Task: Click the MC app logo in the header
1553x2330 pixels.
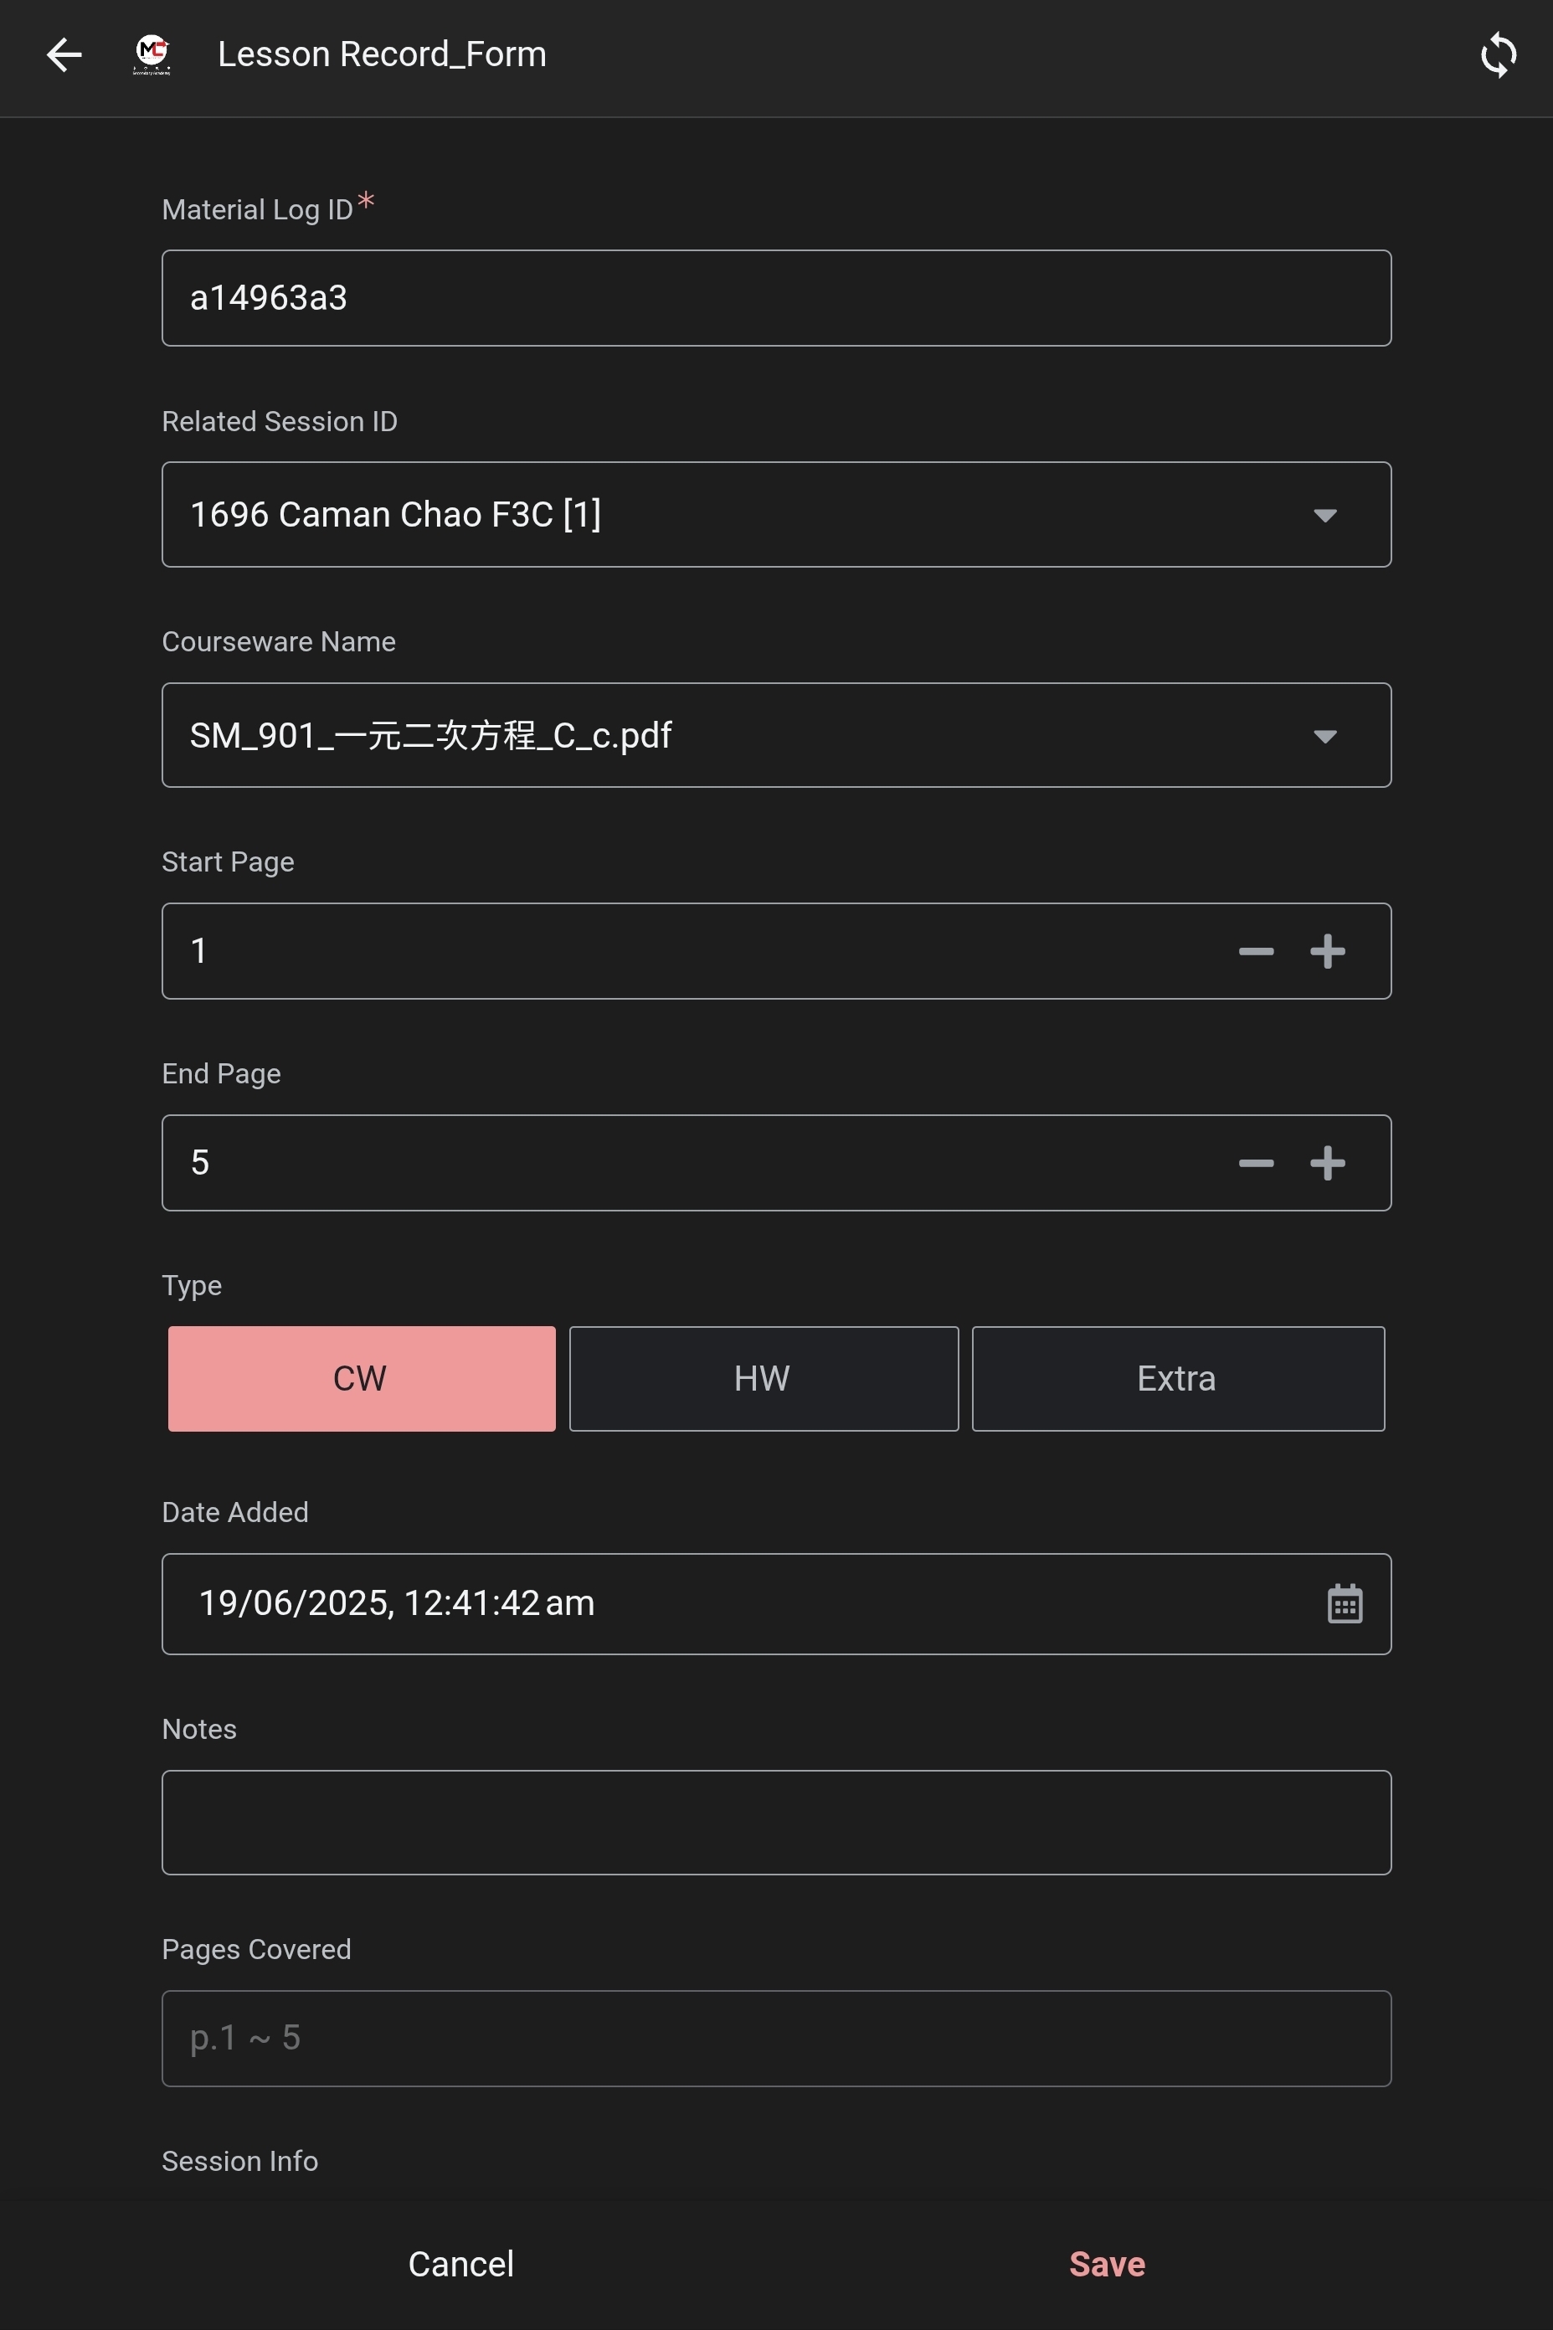Action: coord(151,55)
